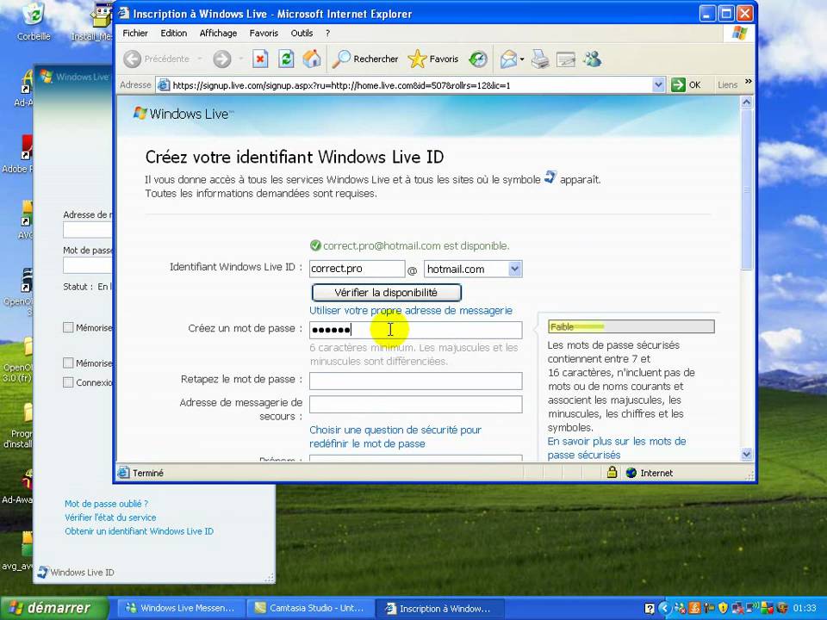Switch to Windows Live Messenger taskbar button

(x=181, y=608)
